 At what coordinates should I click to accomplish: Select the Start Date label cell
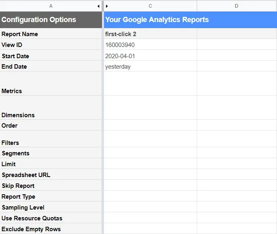click(51, 55)
